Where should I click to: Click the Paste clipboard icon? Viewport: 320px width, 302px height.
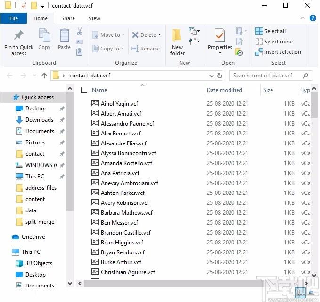[x=64, y=35]
